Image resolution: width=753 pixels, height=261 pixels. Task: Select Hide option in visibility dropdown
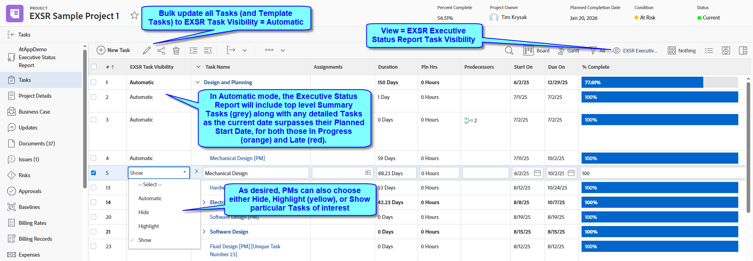[144, 212]
